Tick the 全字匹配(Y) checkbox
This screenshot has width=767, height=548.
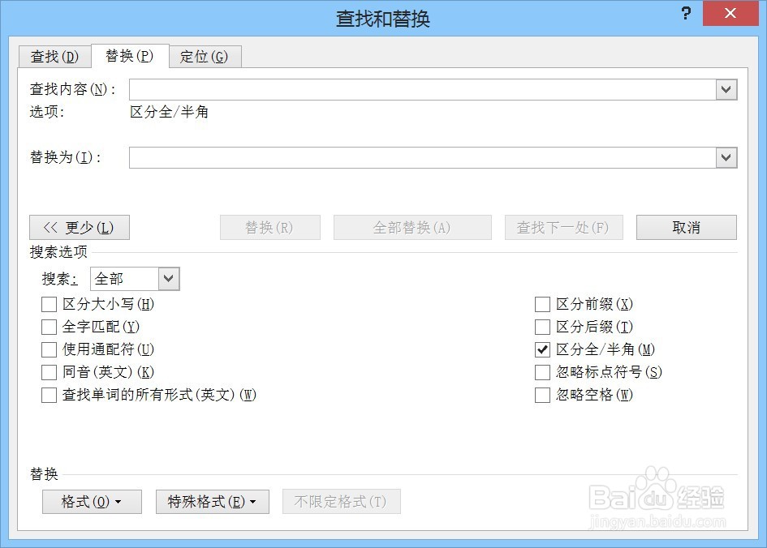49,327
